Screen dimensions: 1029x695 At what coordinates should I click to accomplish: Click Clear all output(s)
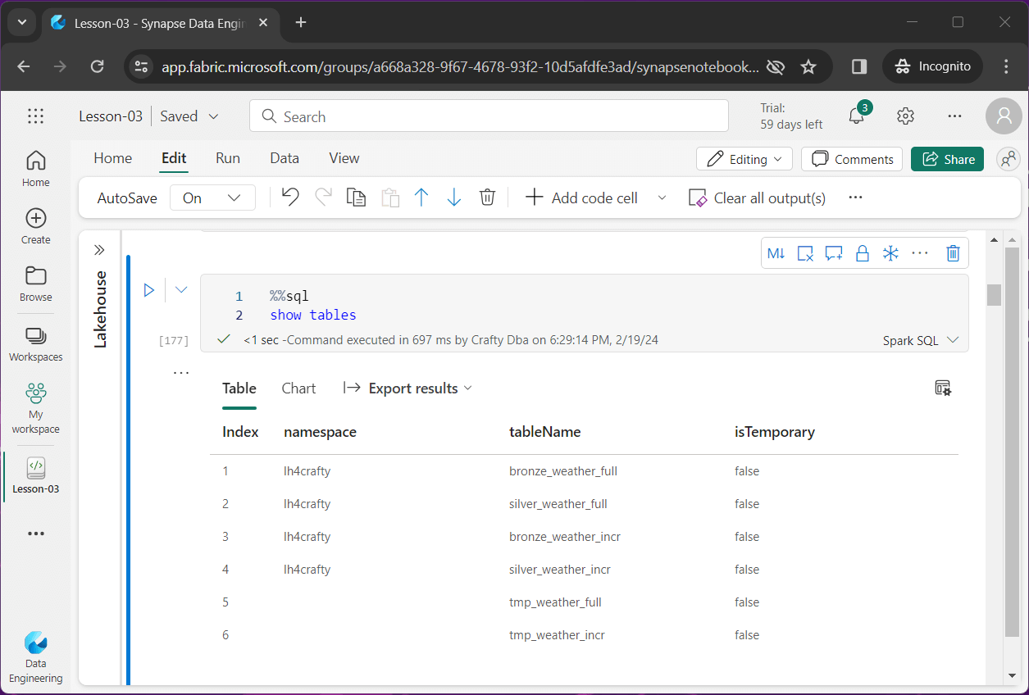point(758,198)
